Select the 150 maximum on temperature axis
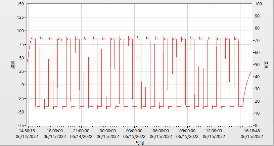The height and width of the screenshot is (146, 274). (20, 4)
